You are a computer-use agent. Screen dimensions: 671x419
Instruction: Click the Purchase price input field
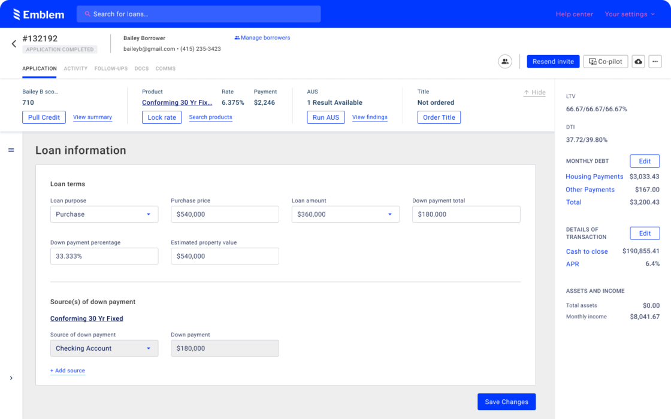point(225,214)
